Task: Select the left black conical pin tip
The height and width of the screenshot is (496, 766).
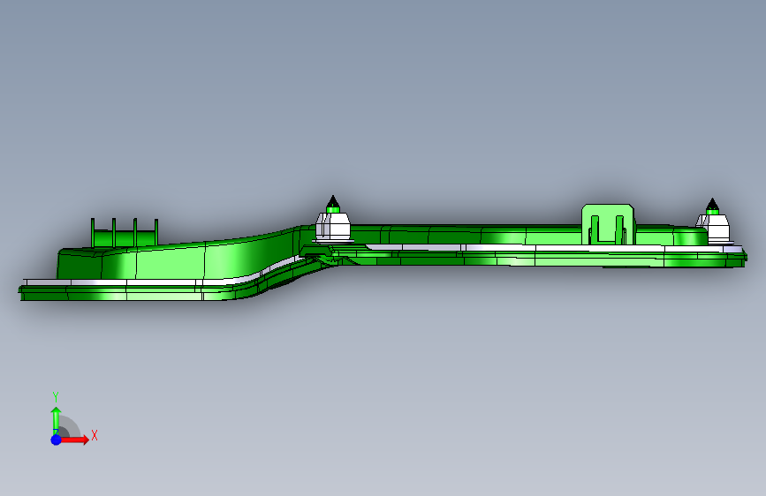Action: click(333, 201)
